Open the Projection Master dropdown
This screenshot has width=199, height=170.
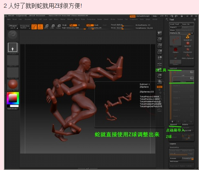25,27
